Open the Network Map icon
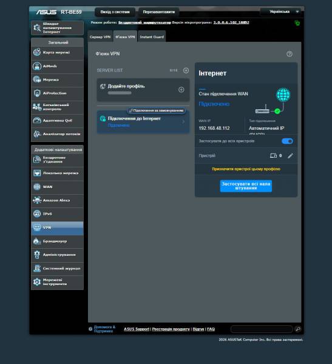 tap(37, 52)
